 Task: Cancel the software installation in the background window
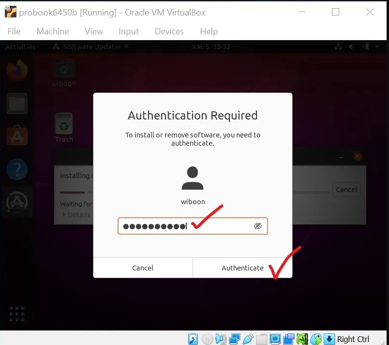(346, 190)
